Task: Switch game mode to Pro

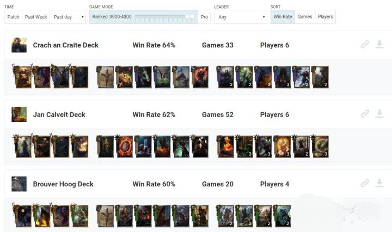Action: (x=204, y=17)
